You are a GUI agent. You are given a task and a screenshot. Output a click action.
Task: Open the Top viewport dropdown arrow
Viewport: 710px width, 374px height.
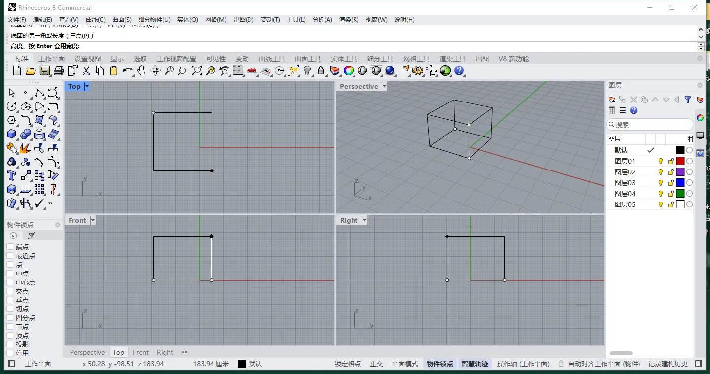point(87,86)
